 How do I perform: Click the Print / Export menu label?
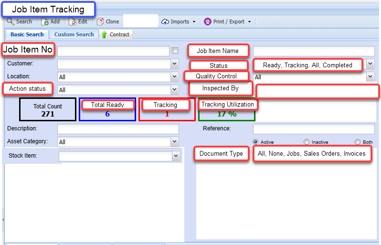pyautogui.click(x=229, y=21)
